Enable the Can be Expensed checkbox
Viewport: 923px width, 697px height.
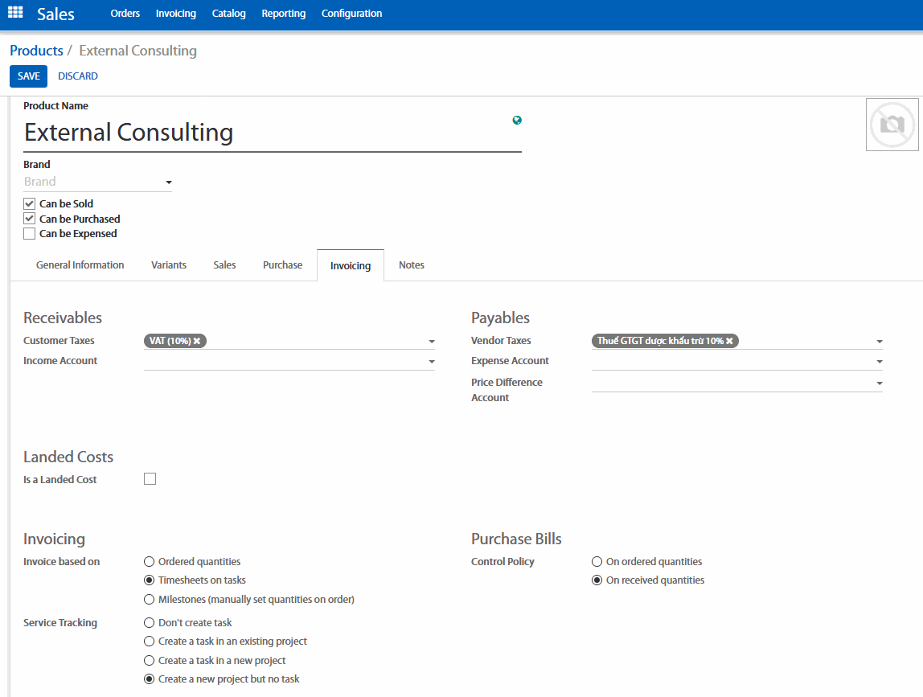coord(30,234)
